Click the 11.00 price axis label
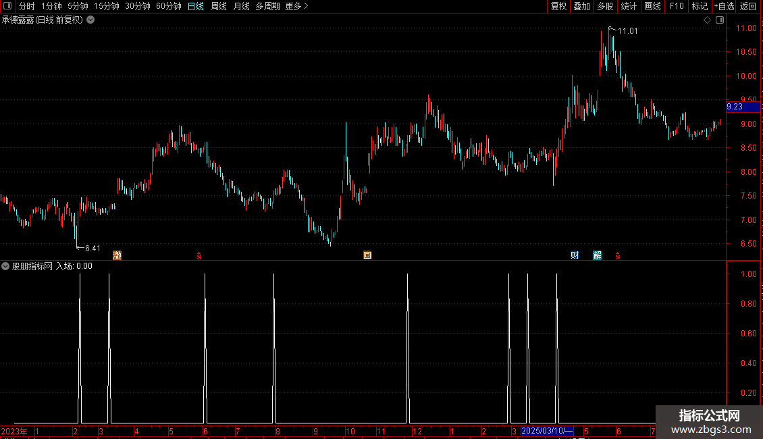 [746, 28]
